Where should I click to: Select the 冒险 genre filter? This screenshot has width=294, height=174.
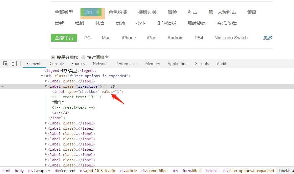tap(172, 12)
